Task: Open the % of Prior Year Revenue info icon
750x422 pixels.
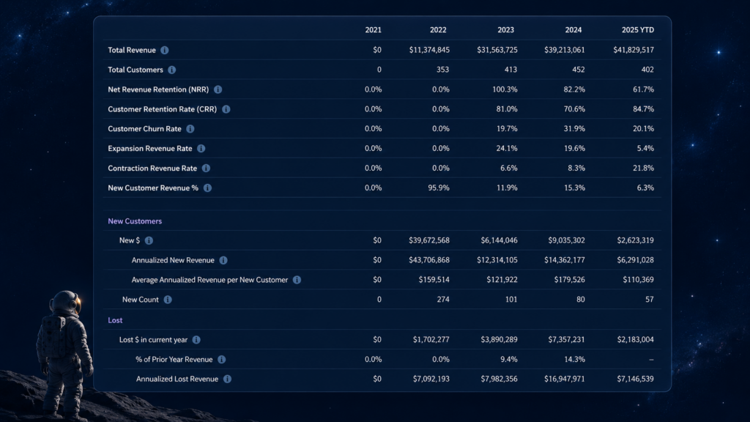Action: [x=221, y=359]
